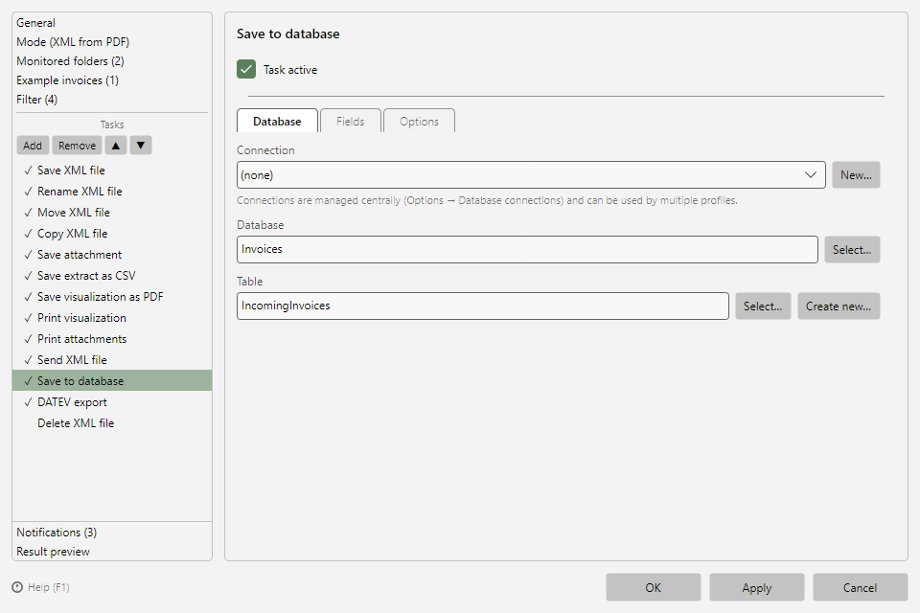Switch to the Fields tab

click(351, 121)
